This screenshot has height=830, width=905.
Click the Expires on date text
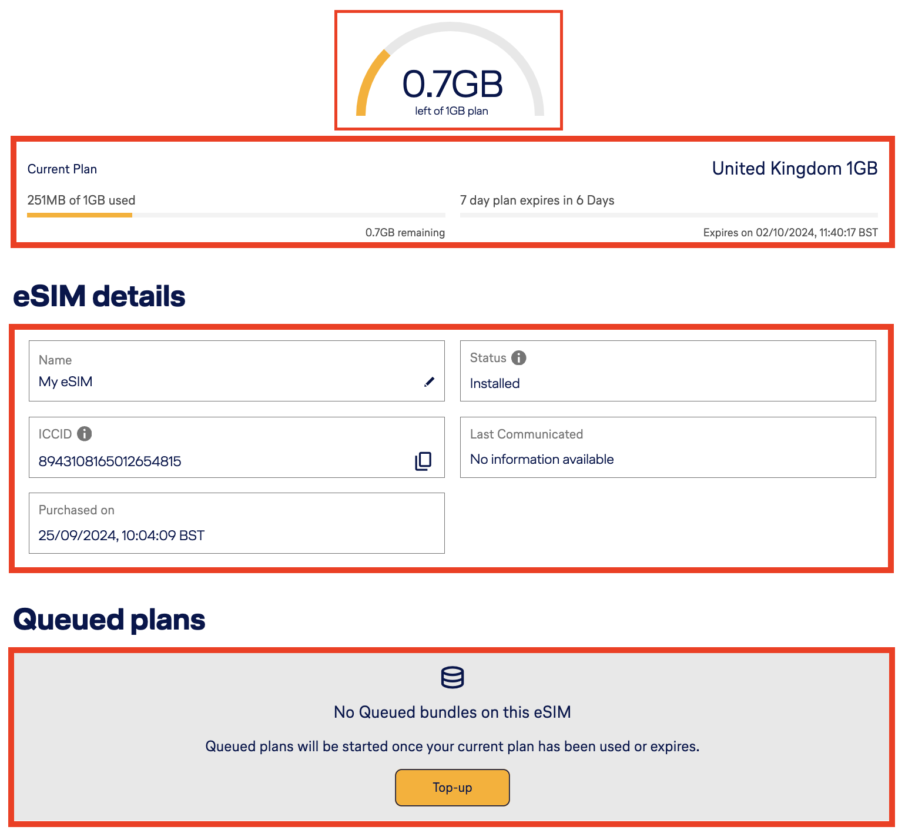point(790,233)
